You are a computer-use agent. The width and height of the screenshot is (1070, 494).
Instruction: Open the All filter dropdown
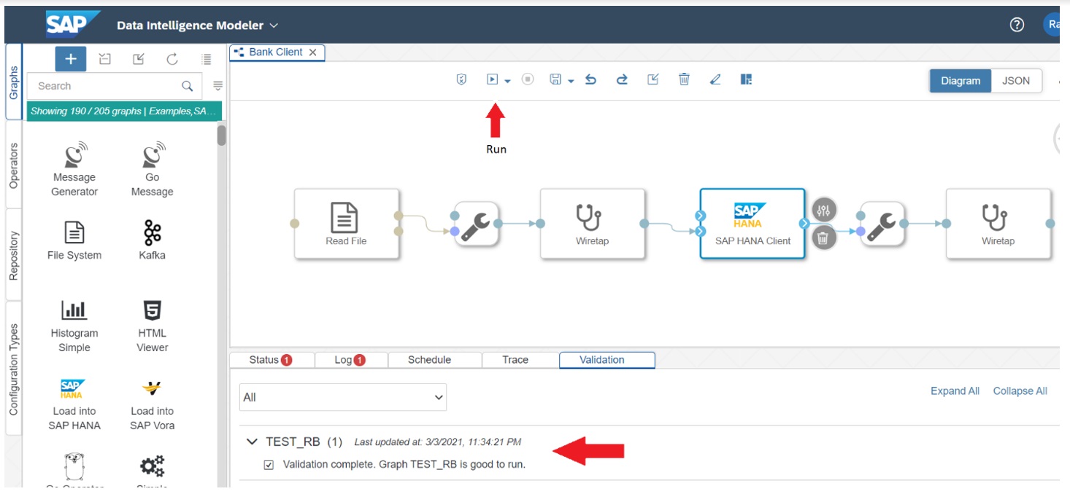point(343,398)
